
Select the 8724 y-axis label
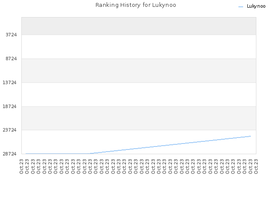[11, 59]
